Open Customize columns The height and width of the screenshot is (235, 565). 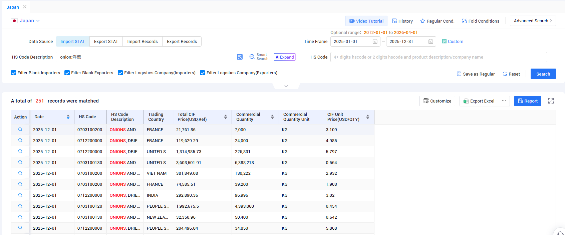[x=437, y=101]
